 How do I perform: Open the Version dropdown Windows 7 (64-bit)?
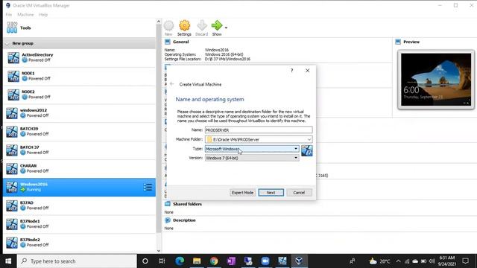(x=252, y=158)
